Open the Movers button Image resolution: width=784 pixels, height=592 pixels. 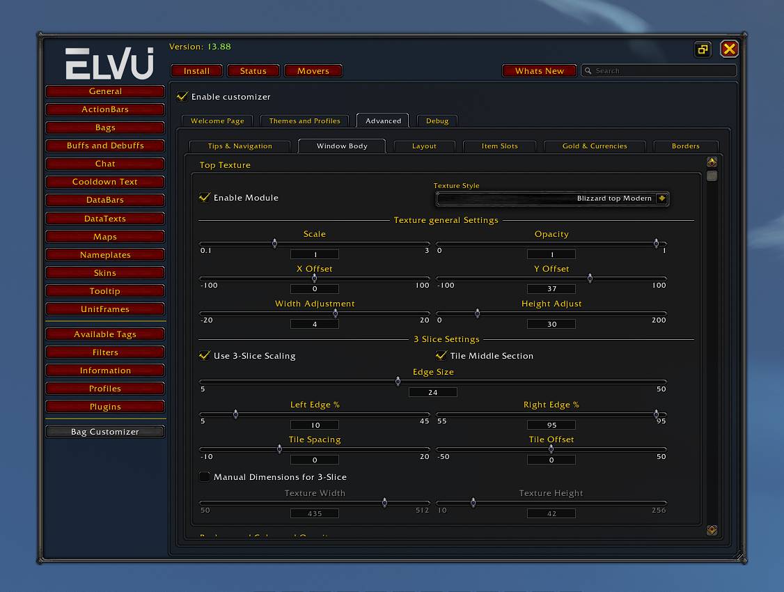click(x=313, y=71)
